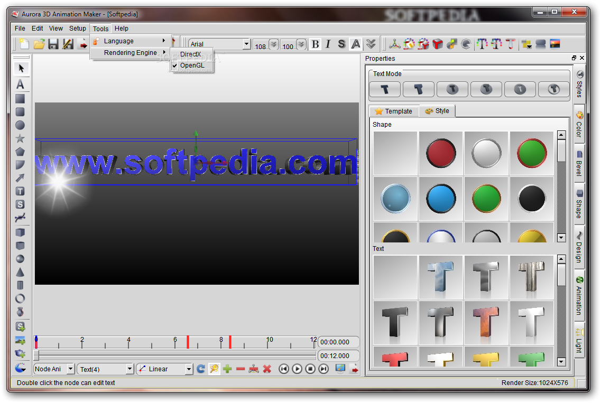601x403 pixels.
Task: Toggle bold text formatting
Action: [316, 44]
